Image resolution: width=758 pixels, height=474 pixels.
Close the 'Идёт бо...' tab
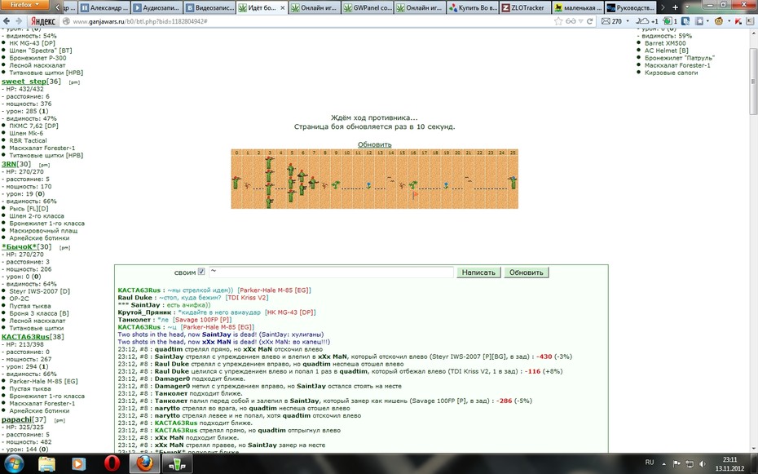[x=283, y=8]
